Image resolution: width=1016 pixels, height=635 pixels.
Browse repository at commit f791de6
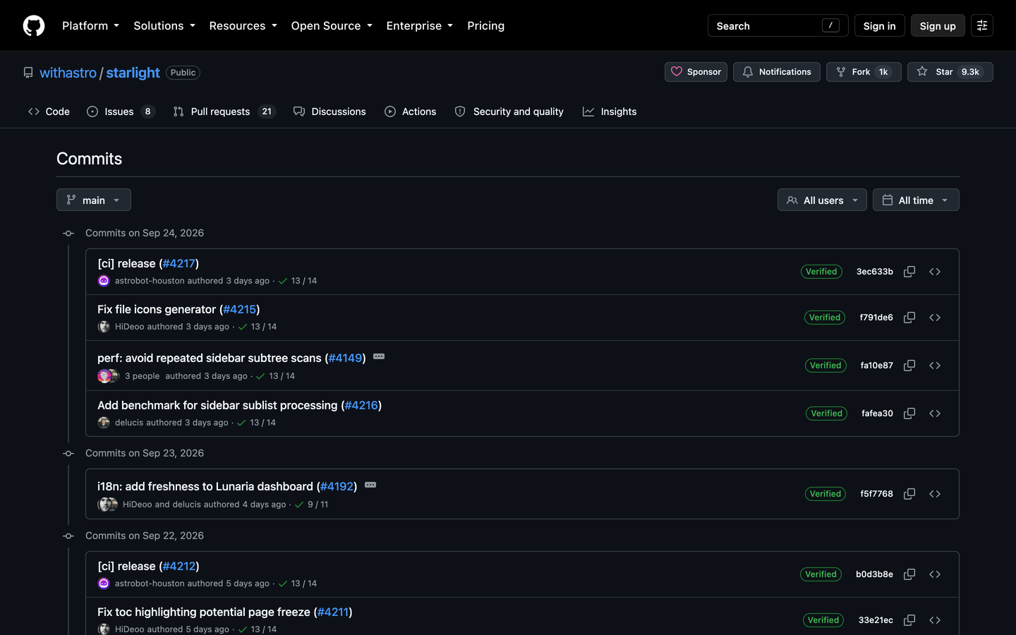(x=935, y=317)
